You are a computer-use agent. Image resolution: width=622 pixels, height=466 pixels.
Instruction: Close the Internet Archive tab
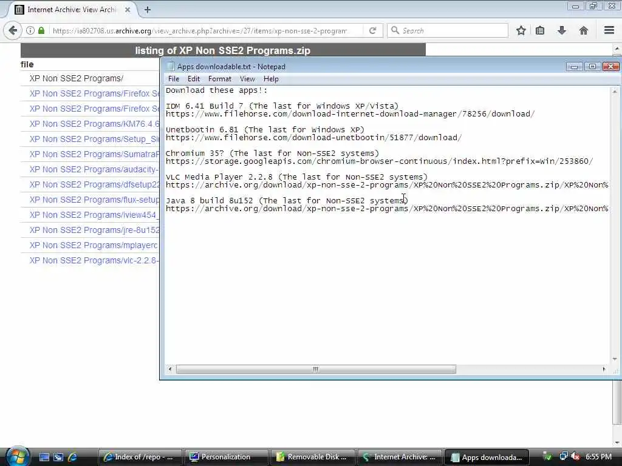point(128,10)
